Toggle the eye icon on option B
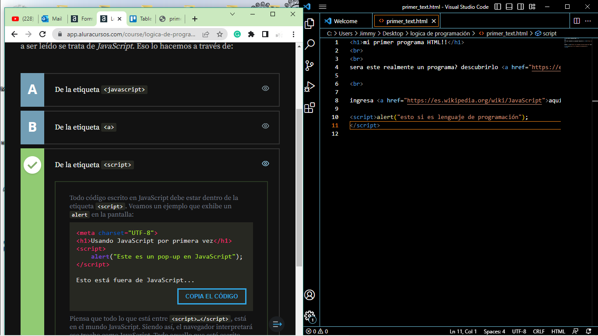 265,126
